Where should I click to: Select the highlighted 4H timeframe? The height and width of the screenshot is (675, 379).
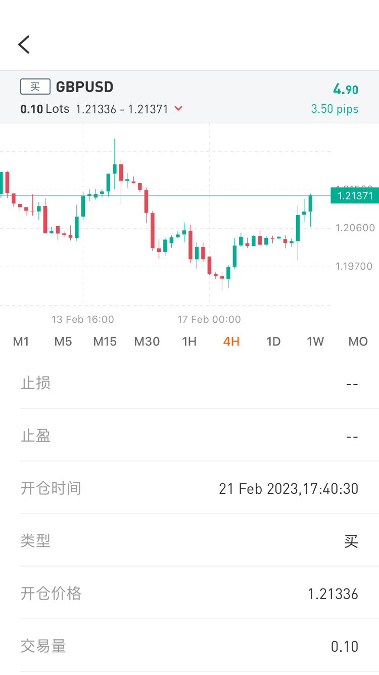pyautogui.click(x=231, y=342)
